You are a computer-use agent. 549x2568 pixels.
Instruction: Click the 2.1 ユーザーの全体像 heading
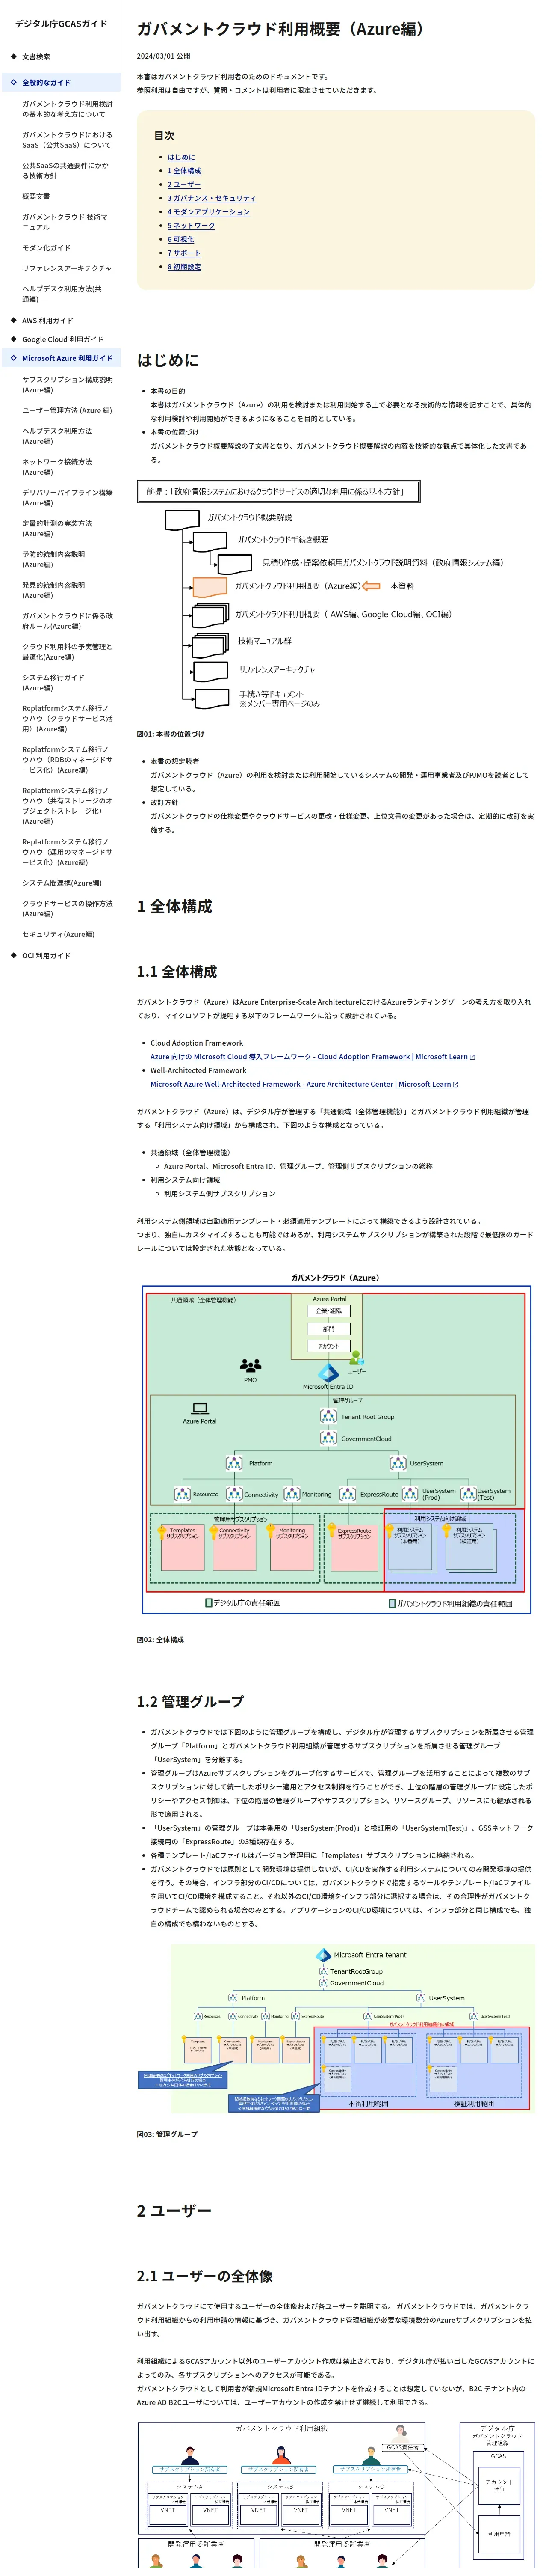pos(205,2276)
